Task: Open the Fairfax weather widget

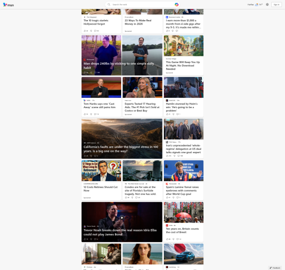Action: coord(255,5)
